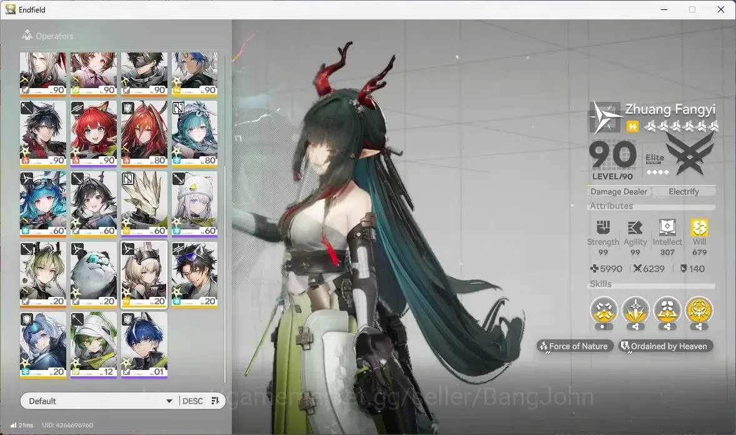736x435 pixels.
Task: Select the blue-haired boy level 01 operator
Action: [x=144, y=345]
